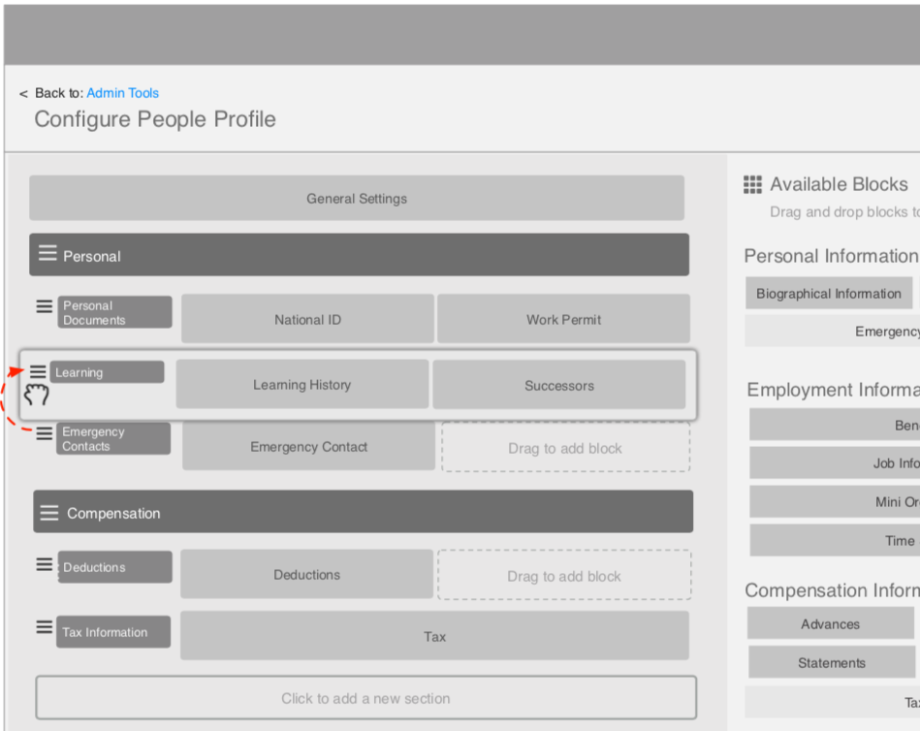Screen dimensions: 920x731
Task: Click the Personal Documents drag handle icon
Action: tap(43, 305)
